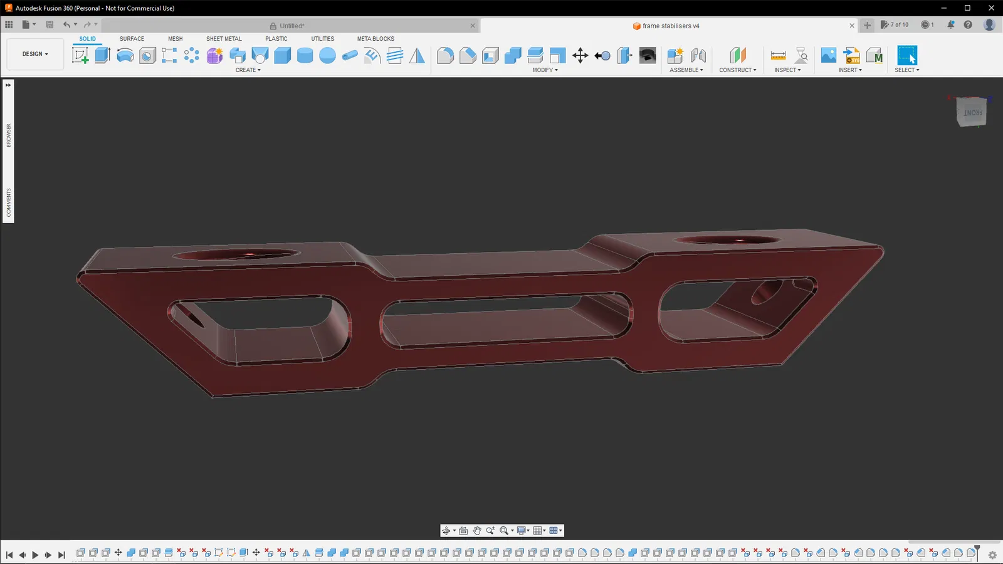
Task: Save the document with Save icon
Action: 50,24
